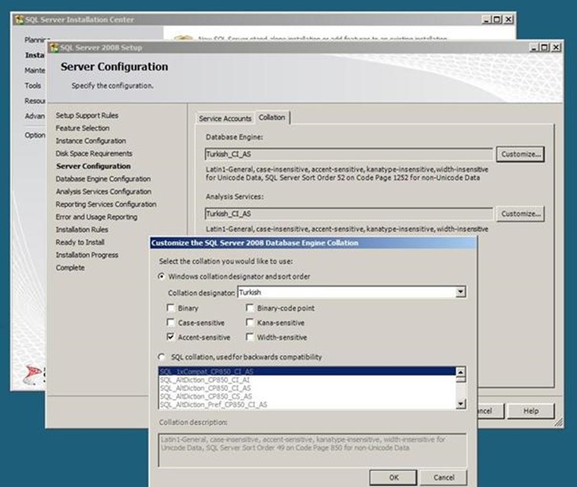Click Setup Support Rules step
The height and width of the screenshot is (487, 577).
coord(87,115)
